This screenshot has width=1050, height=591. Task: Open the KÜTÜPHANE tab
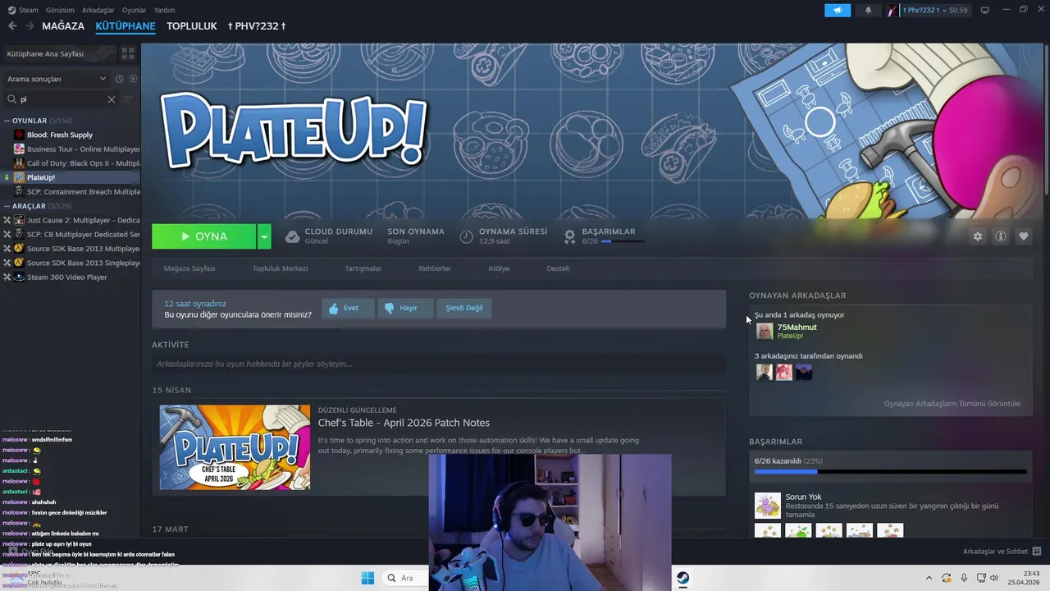click(x=126, y=26)
